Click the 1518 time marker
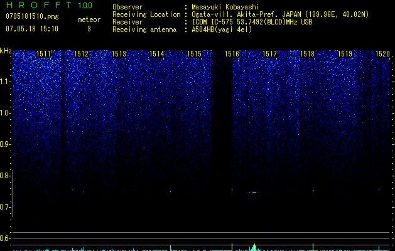 [307, 54]
